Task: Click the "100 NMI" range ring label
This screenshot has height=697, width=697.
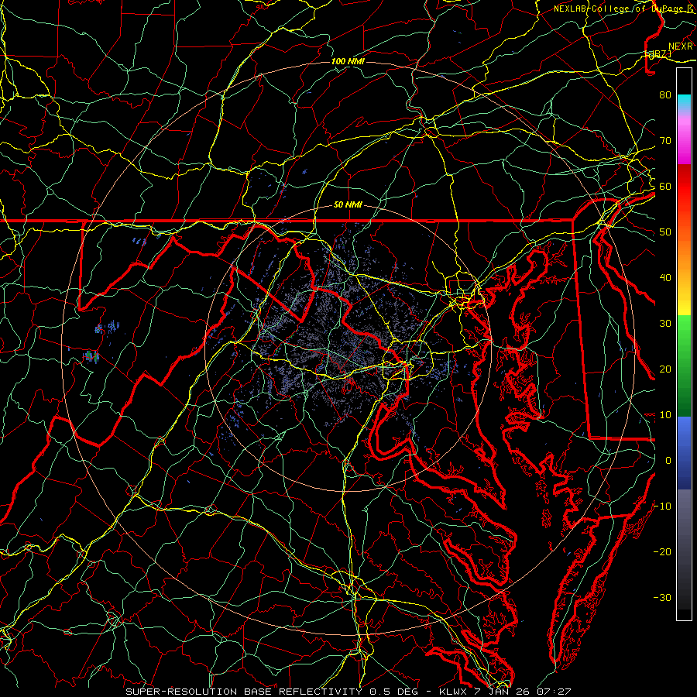Action: (348, 61)
